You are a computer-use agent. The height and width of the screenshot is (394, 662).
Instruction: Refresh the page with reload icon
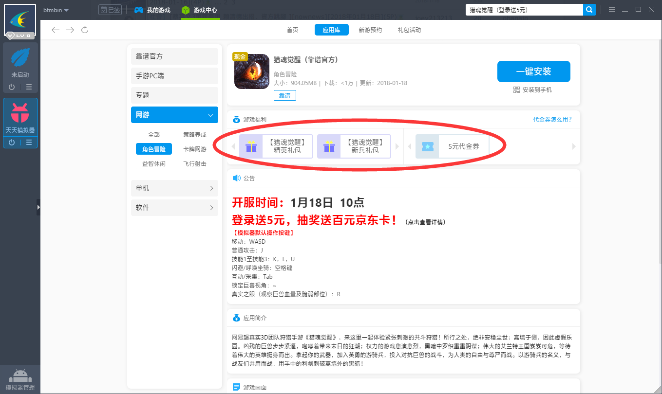click(x=85, y=30)
